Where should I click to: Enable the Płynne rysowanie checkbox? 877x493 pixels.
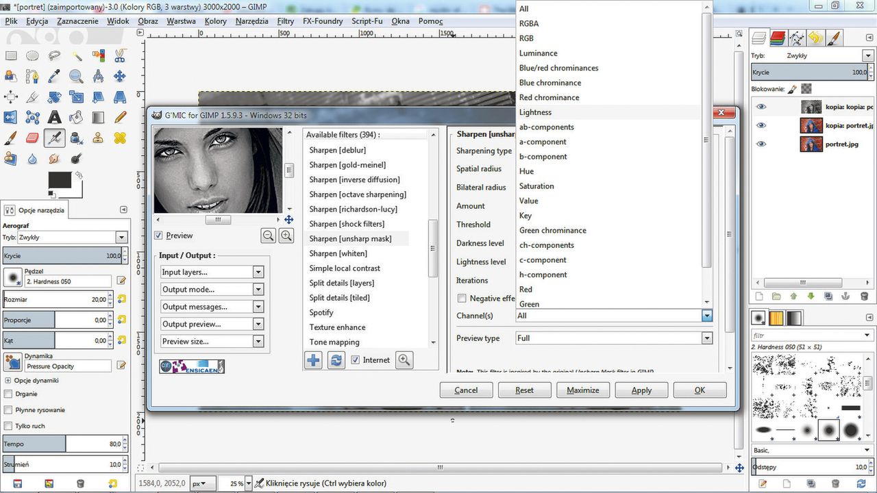point(8,410)
